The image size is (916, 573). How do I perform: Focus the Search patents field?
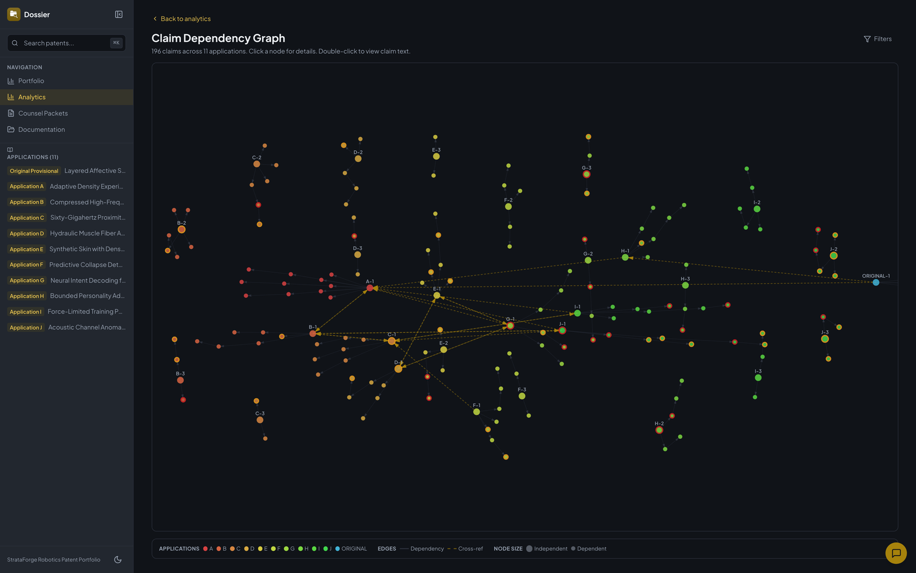[66, 43]
